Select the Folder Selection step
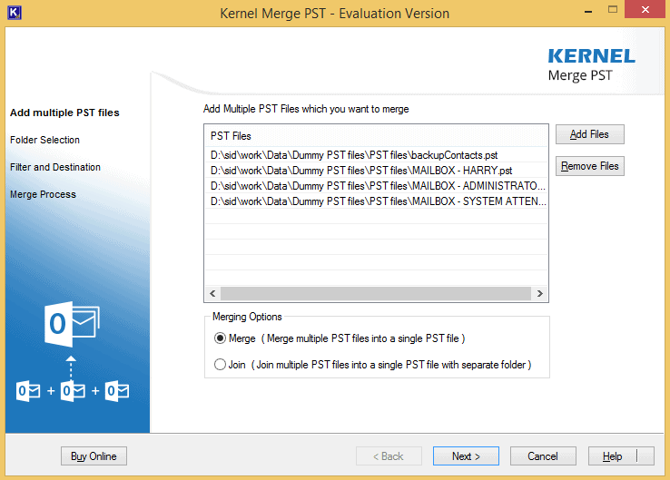 44,140
